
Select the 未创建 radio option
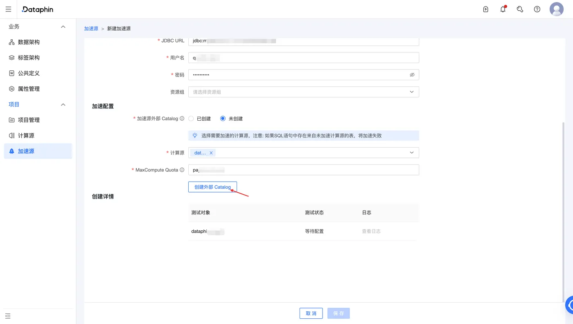[x=223, y=119]
